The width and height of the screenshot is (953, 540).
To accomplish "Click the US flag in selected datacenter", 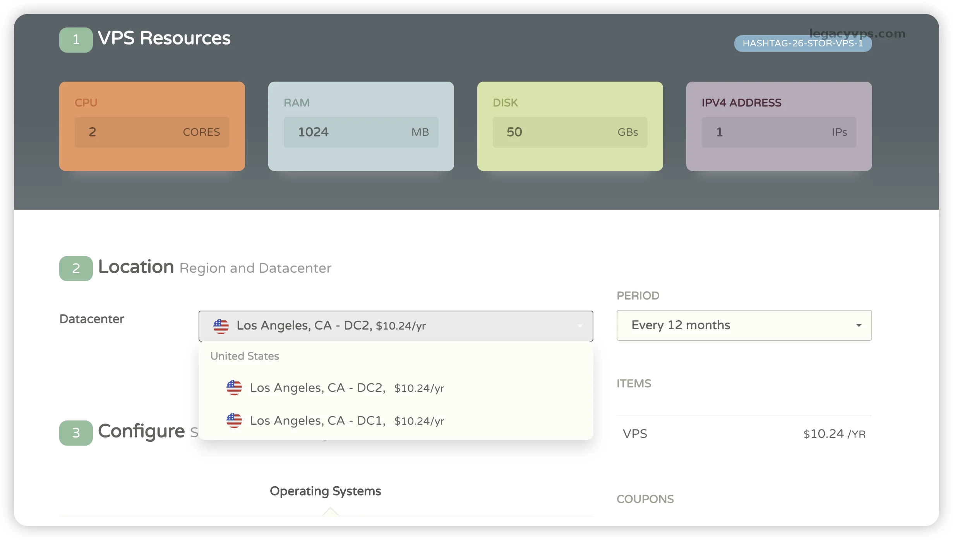I will 221,326.
